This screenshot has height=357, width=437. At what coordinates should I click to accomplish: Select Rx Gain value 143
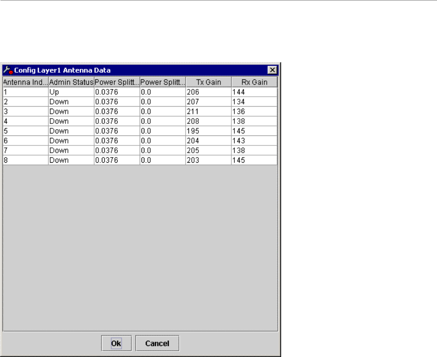(254, 141)
